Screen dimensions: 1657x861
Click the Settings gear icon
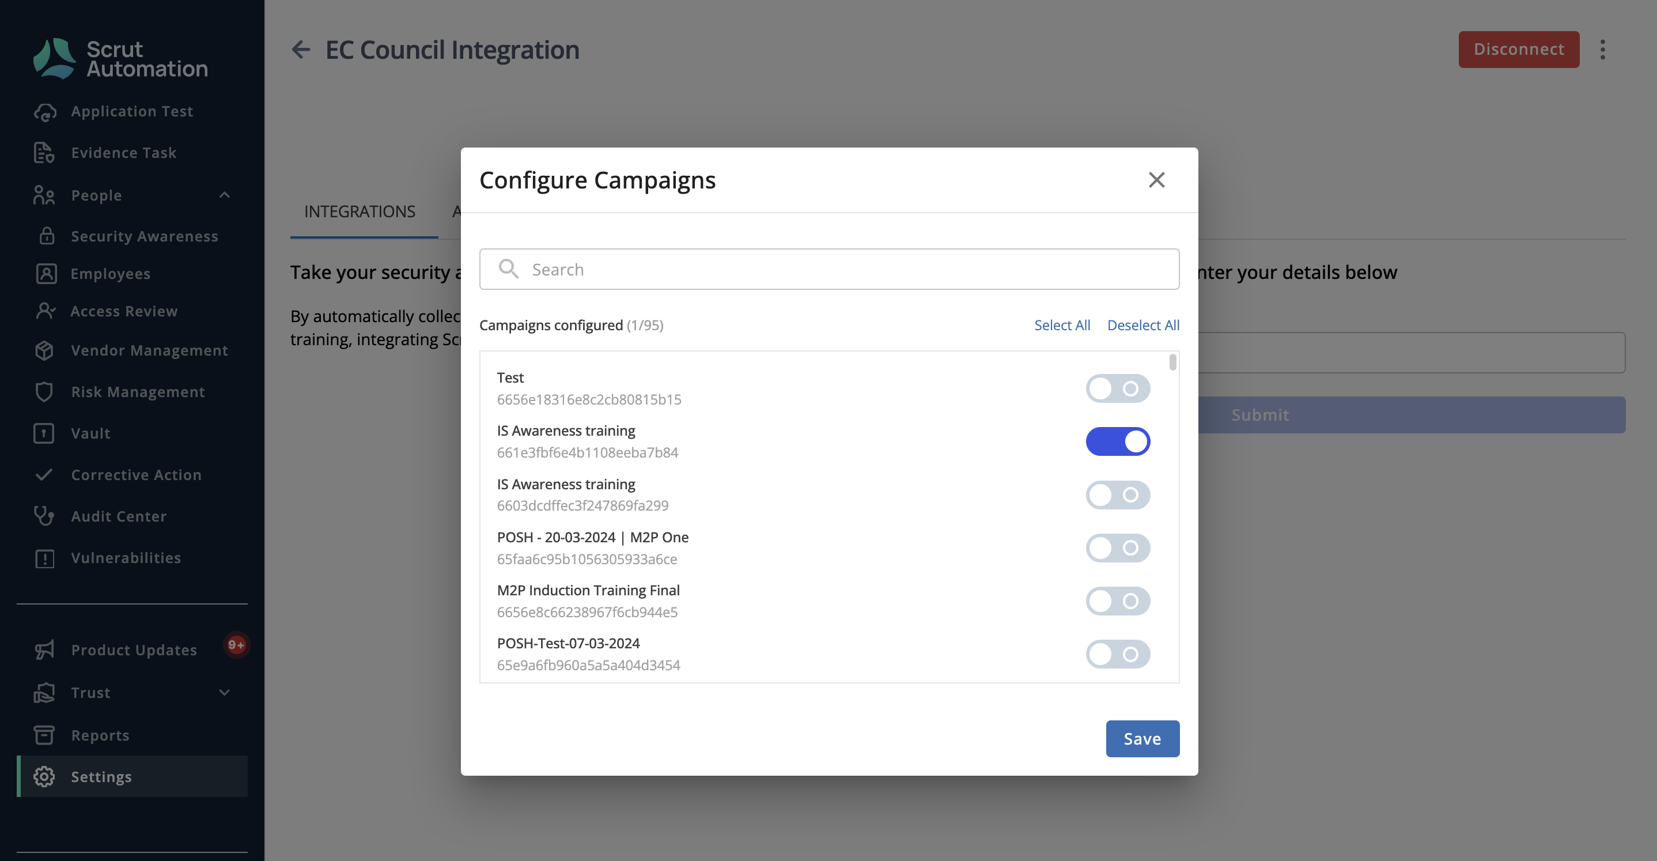[x=44, y=777]
